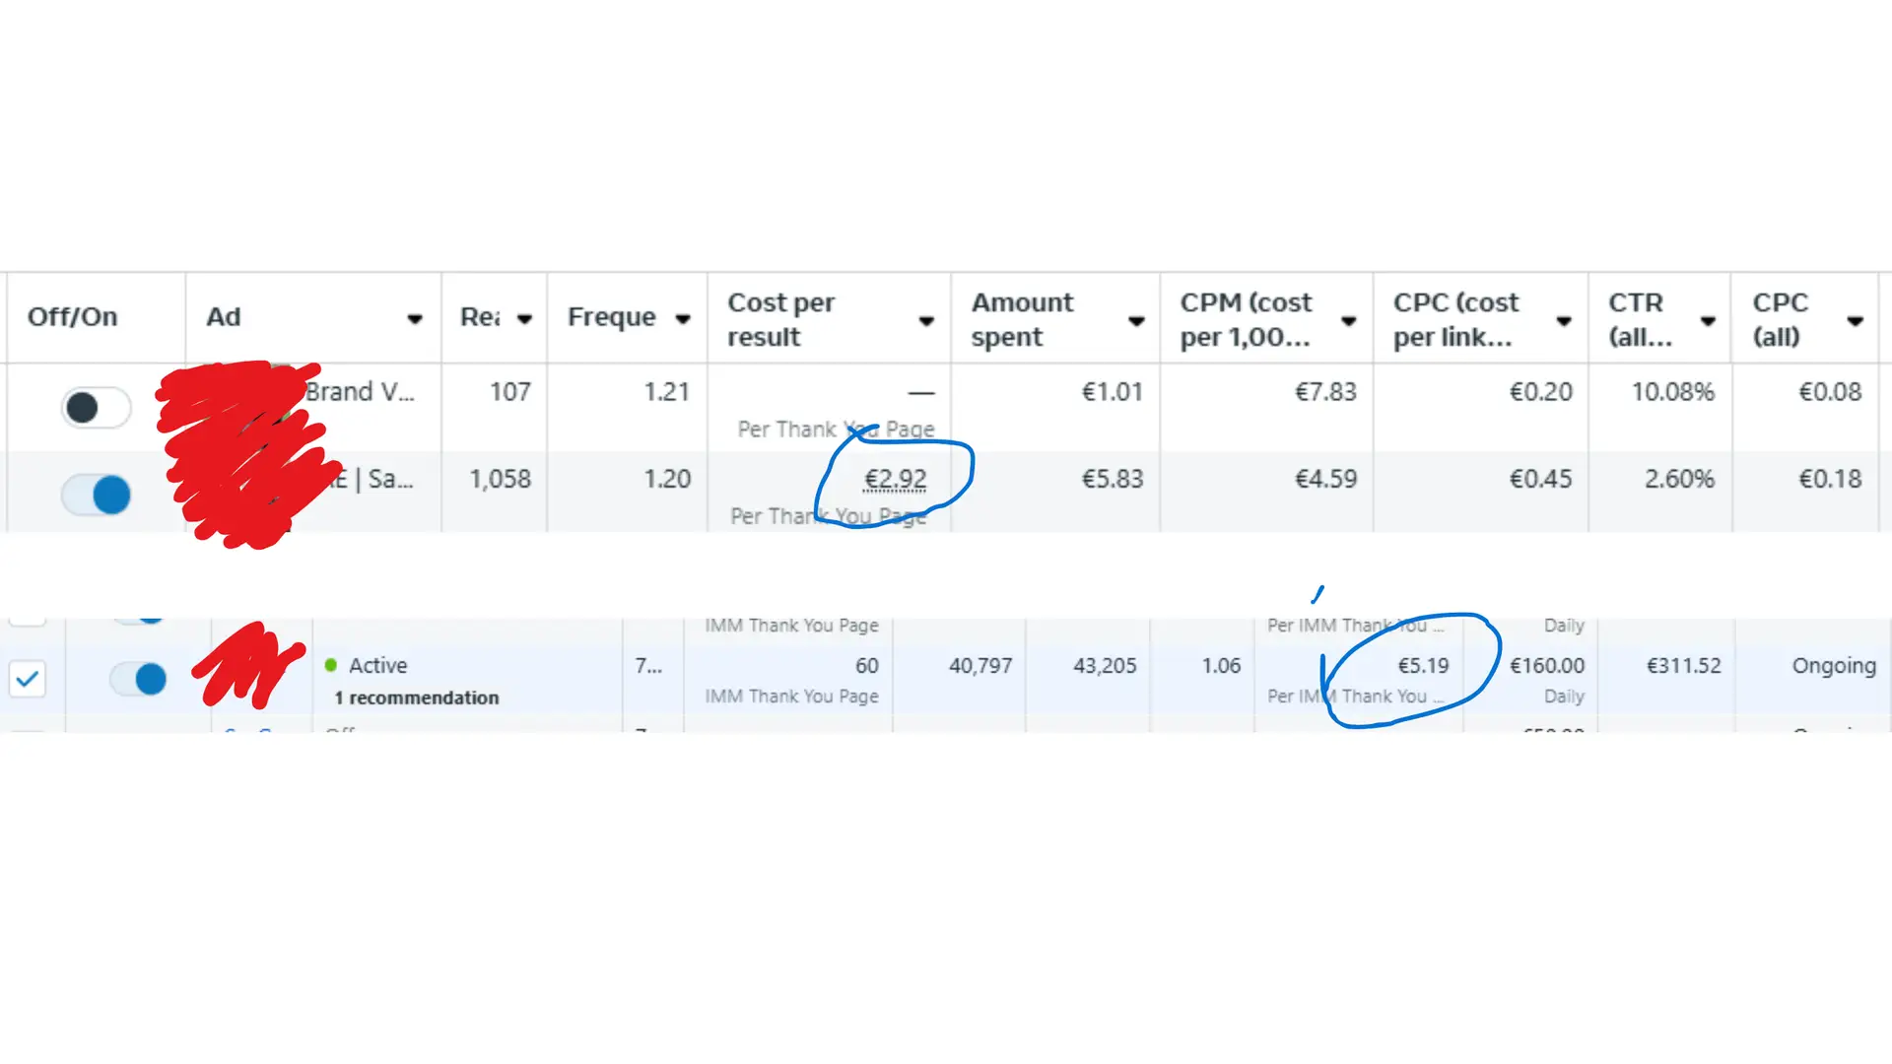Open the CPM column dropdown arrow
This screenshot has width=1892, height=1064.
coord(1349,320)
